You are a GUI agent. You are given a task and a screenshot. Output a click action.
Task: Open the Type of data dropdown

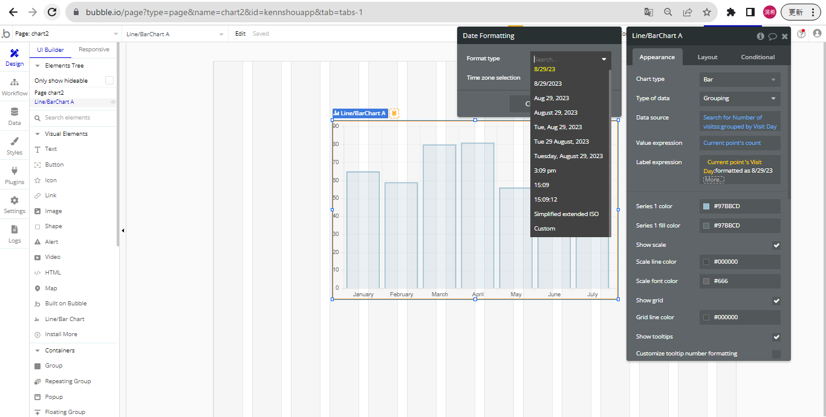[x=740, y=98]
